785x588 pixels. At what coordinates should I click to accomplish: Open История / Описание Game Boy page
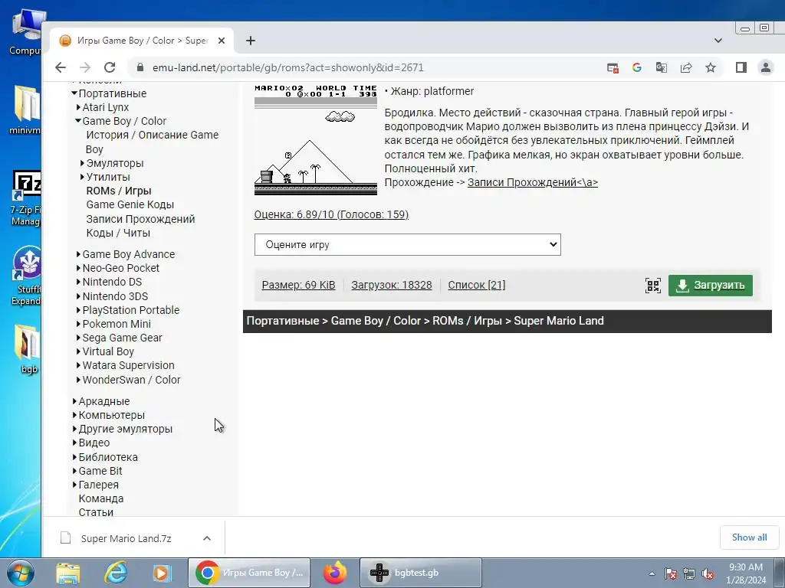[x=153, y=142]
